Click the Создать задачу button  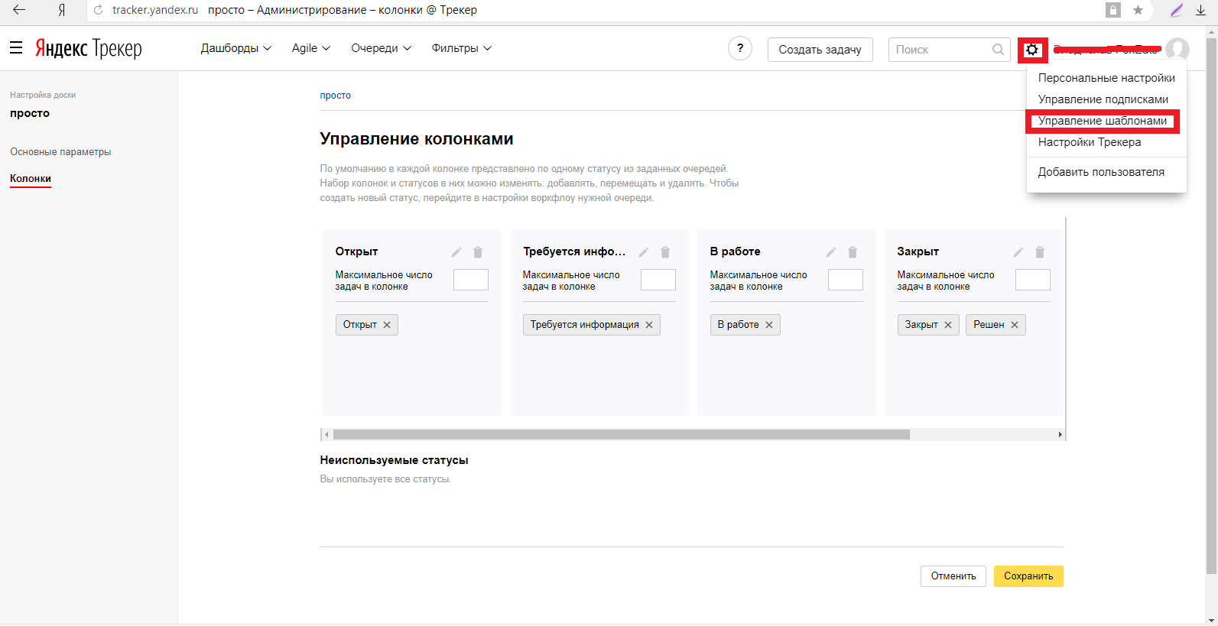click(820, 50)
